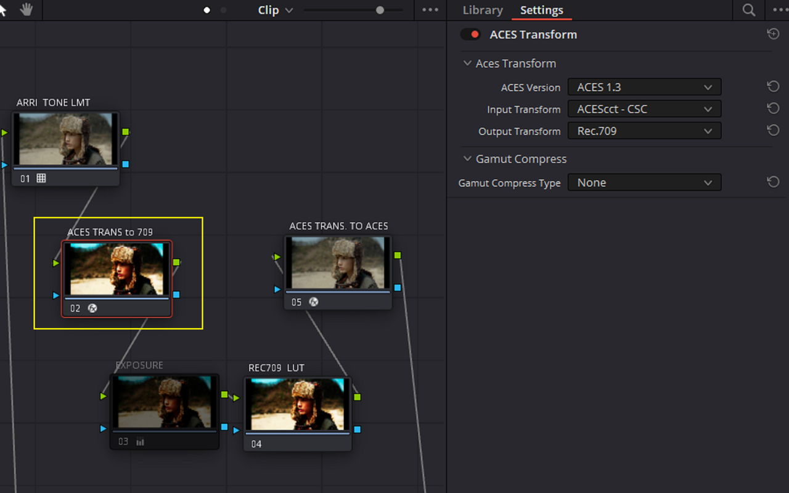The width and height of the screenshot is (789, 493).
Task: Switch to the Library tab
Action: [483, 10]
